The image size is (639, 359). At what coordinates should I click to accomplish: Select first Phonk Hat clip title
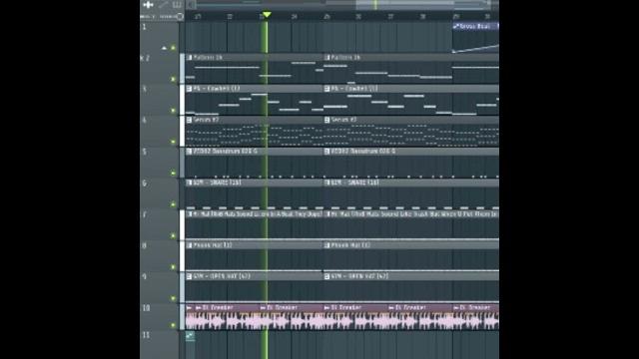(213, 245)
